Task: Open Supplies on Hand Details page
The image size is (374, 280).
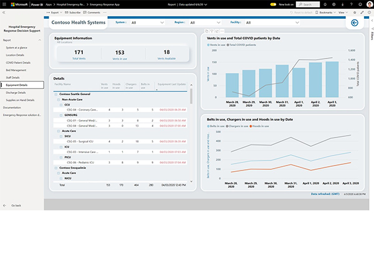Action: (20, 100)
